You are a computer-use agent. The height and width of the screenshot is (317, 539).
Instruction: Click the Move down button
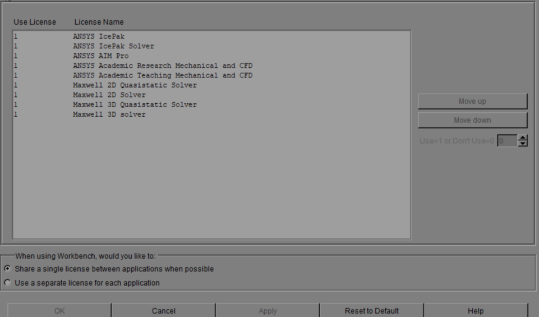point(472,120)
